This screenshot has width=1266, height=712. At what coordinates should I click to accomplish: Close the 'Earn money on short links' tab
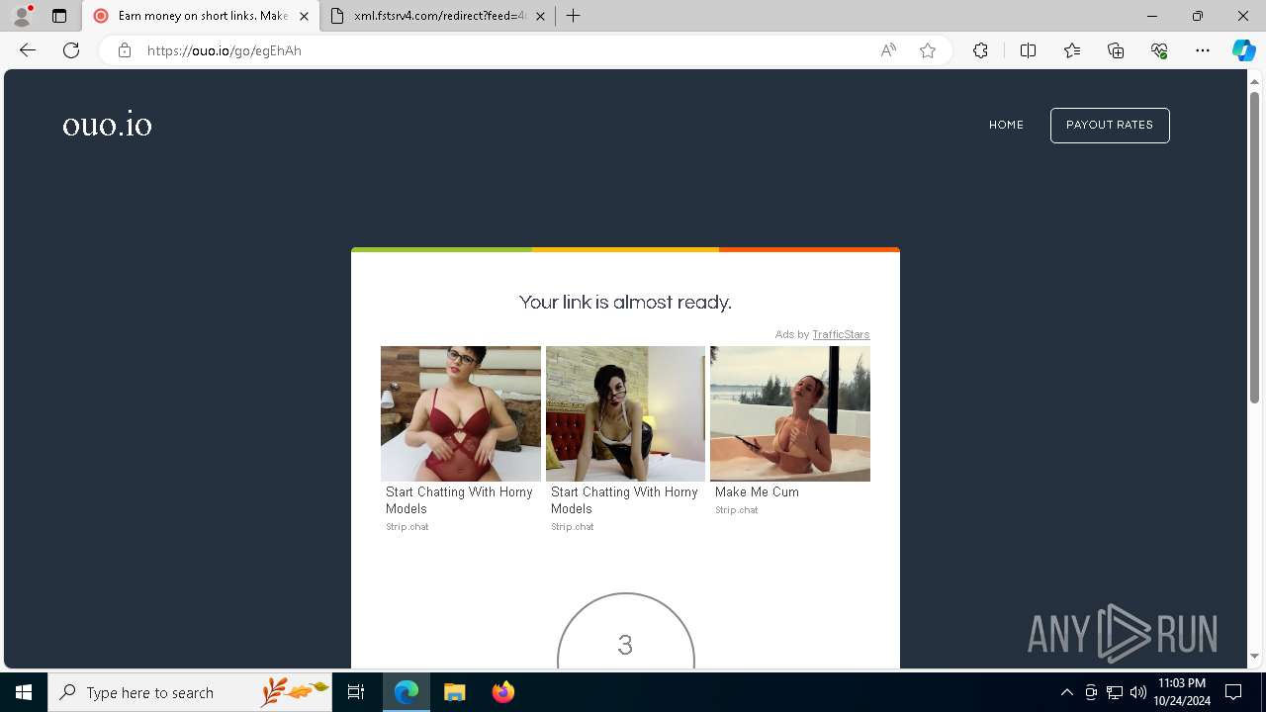[304, 16]
